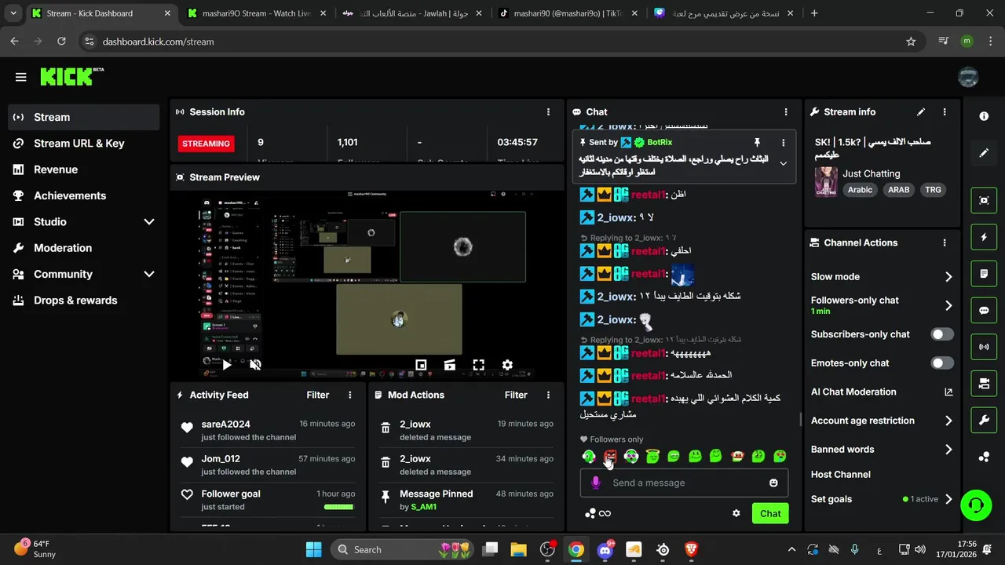Play the stream preview
1005x565 pixels.
(227, 365)
